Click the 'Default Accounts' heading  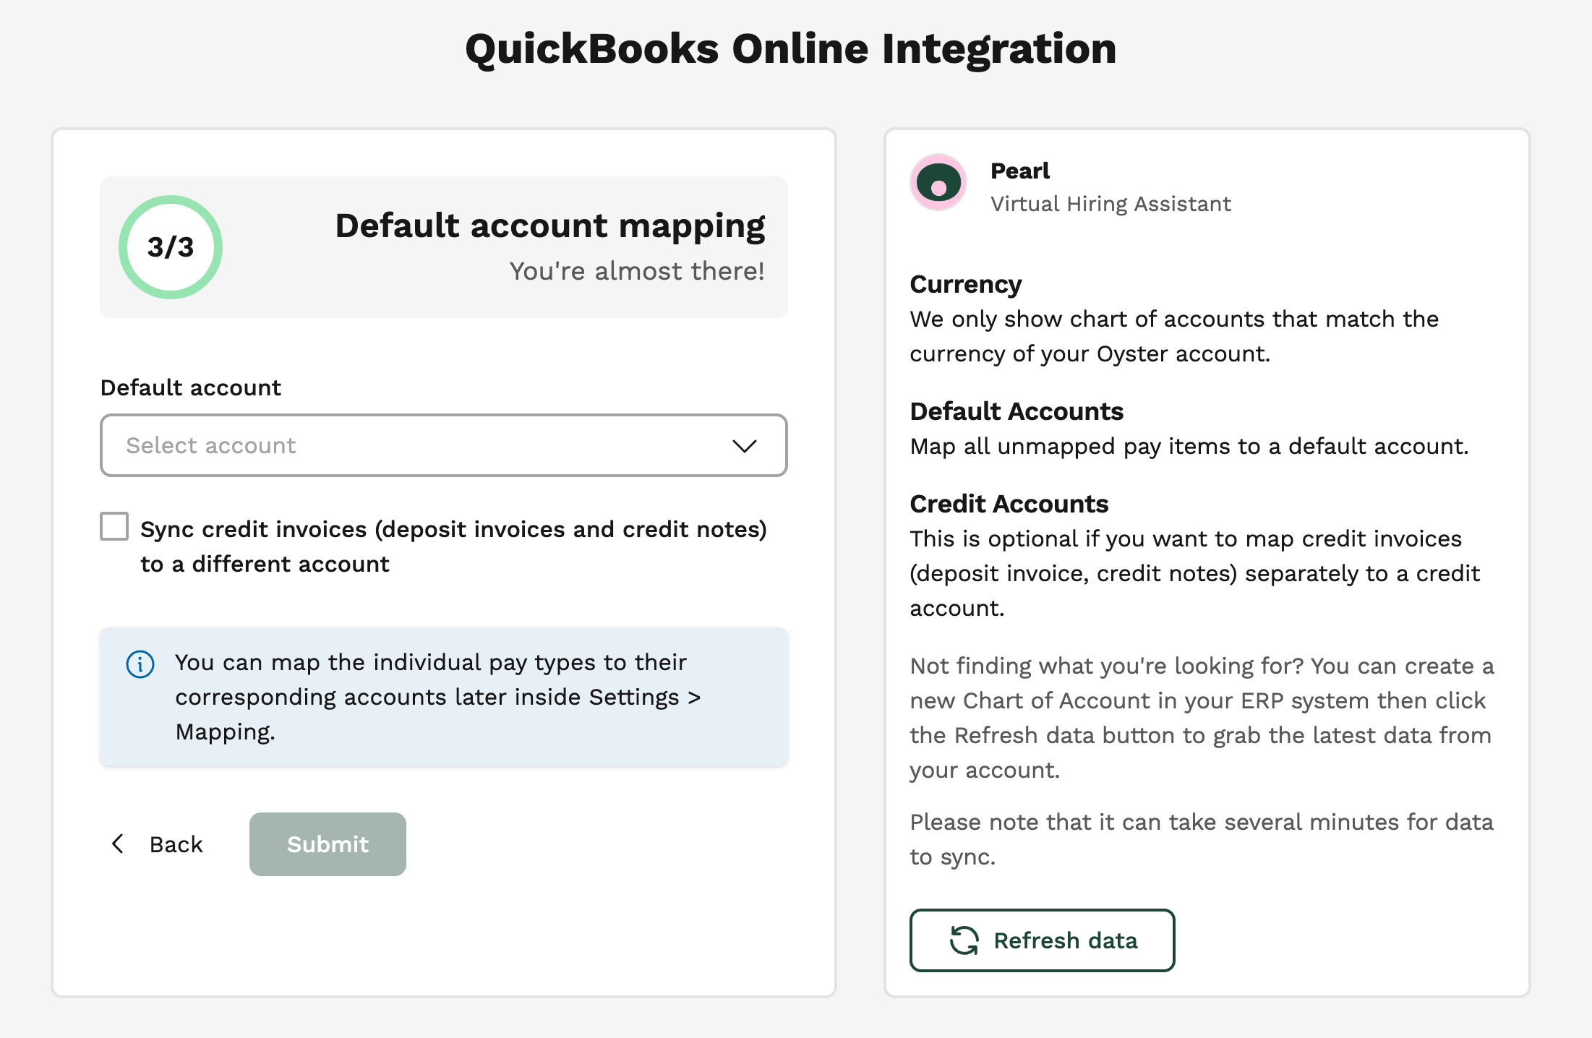coord(1016,411)
